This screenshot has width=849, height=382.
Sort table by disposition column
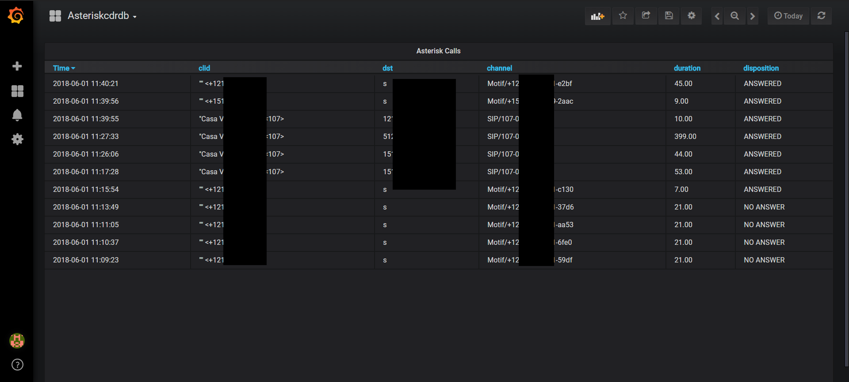761,68
